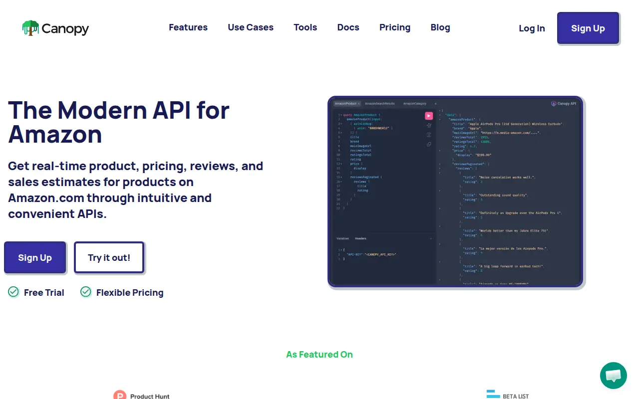Open the Tools menu item
The height and width of the screenshot is (399, 639).
coord(306,27)
